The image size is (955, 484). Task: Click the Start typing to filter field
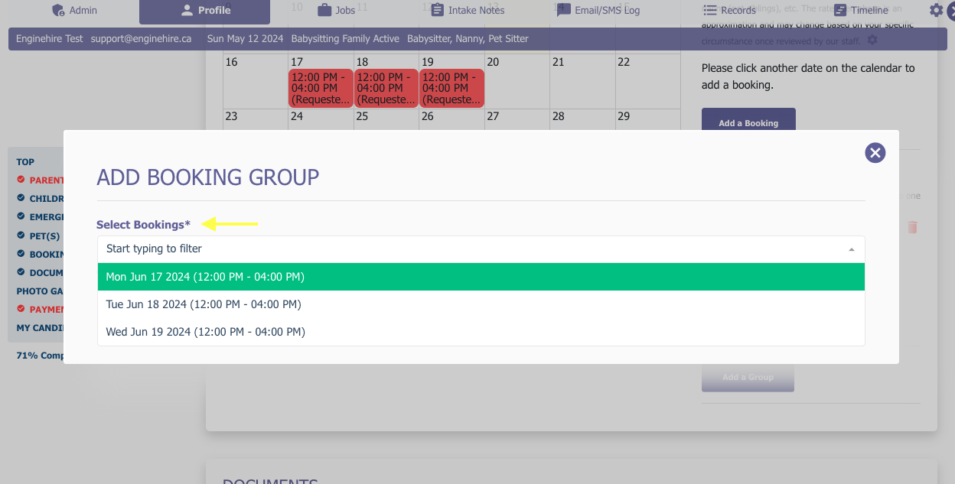306,248
